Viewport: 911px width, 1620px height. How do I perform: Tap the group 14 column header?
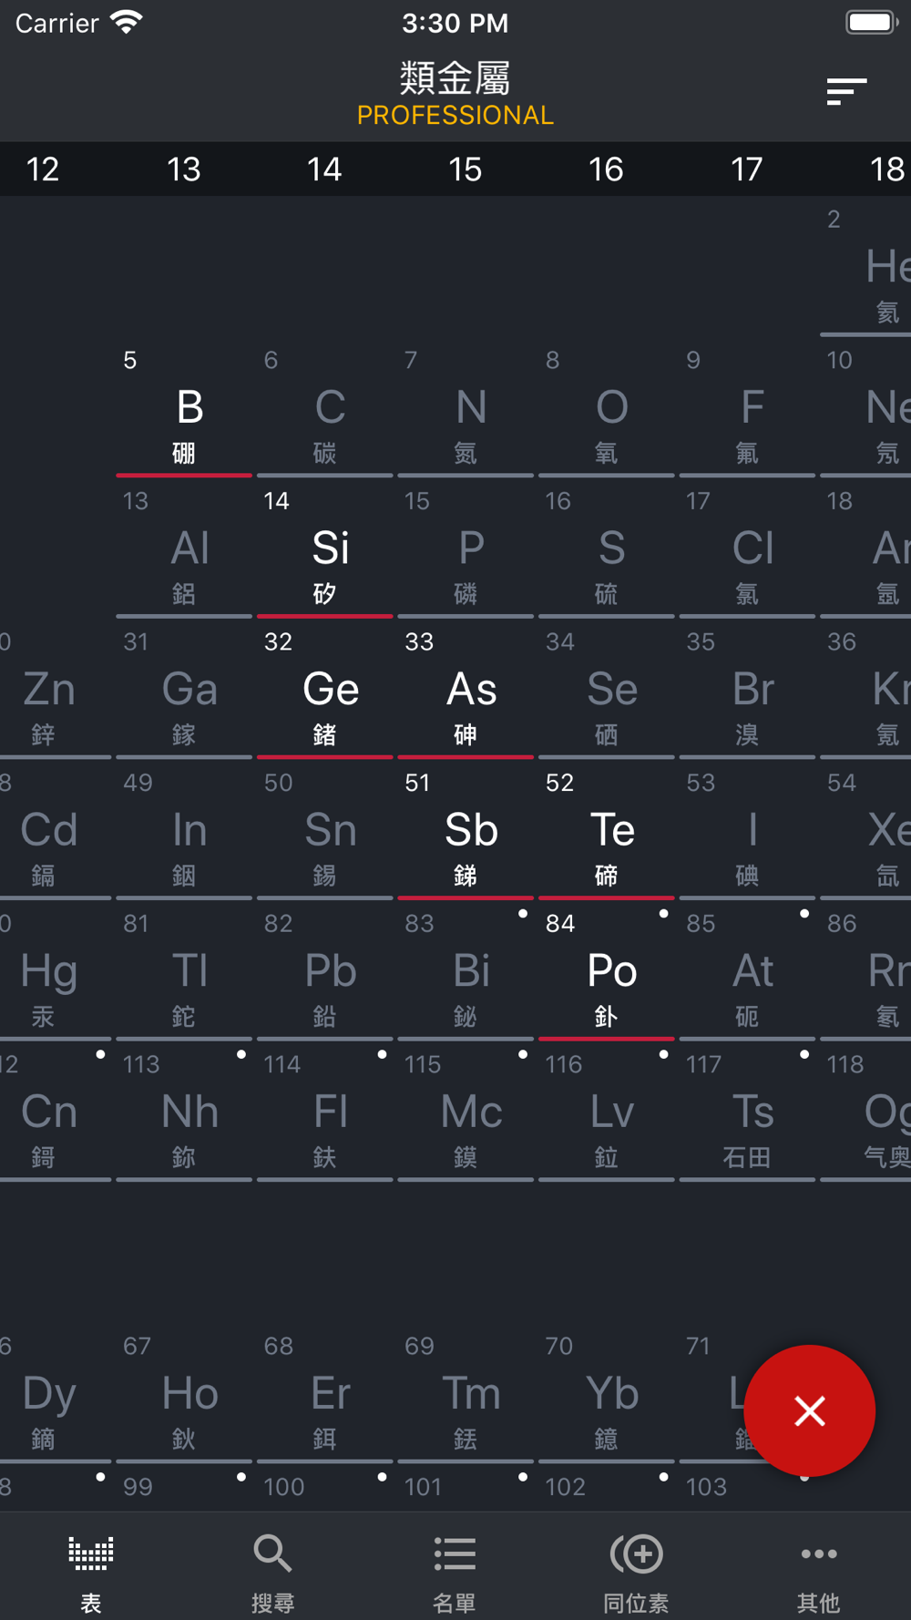pos(324,169)
